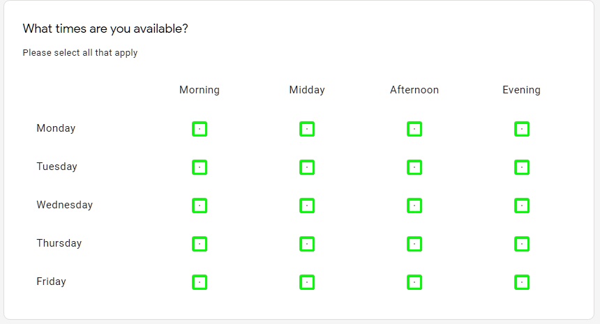Mark Wednesday Midday as available

(x=307, y=206)
